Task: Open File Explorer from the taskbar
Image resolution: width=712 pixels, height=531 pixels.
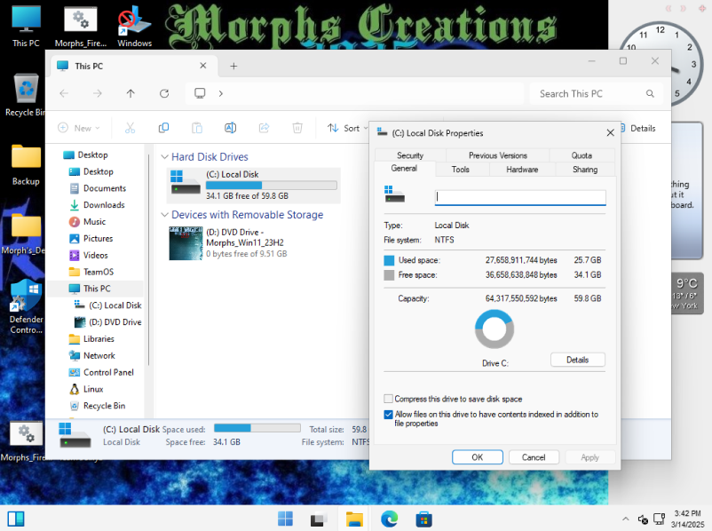Action: [354, 519]
